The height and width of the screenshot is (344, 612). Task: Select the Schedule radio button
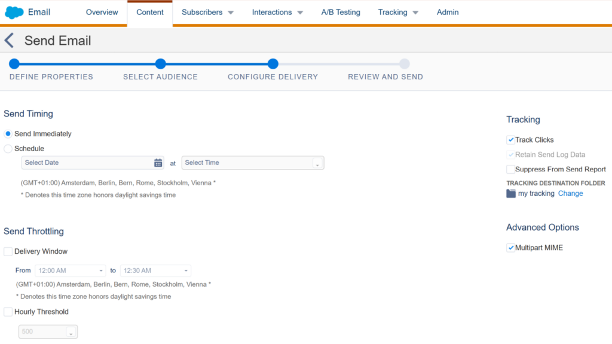tap(8, 149)
